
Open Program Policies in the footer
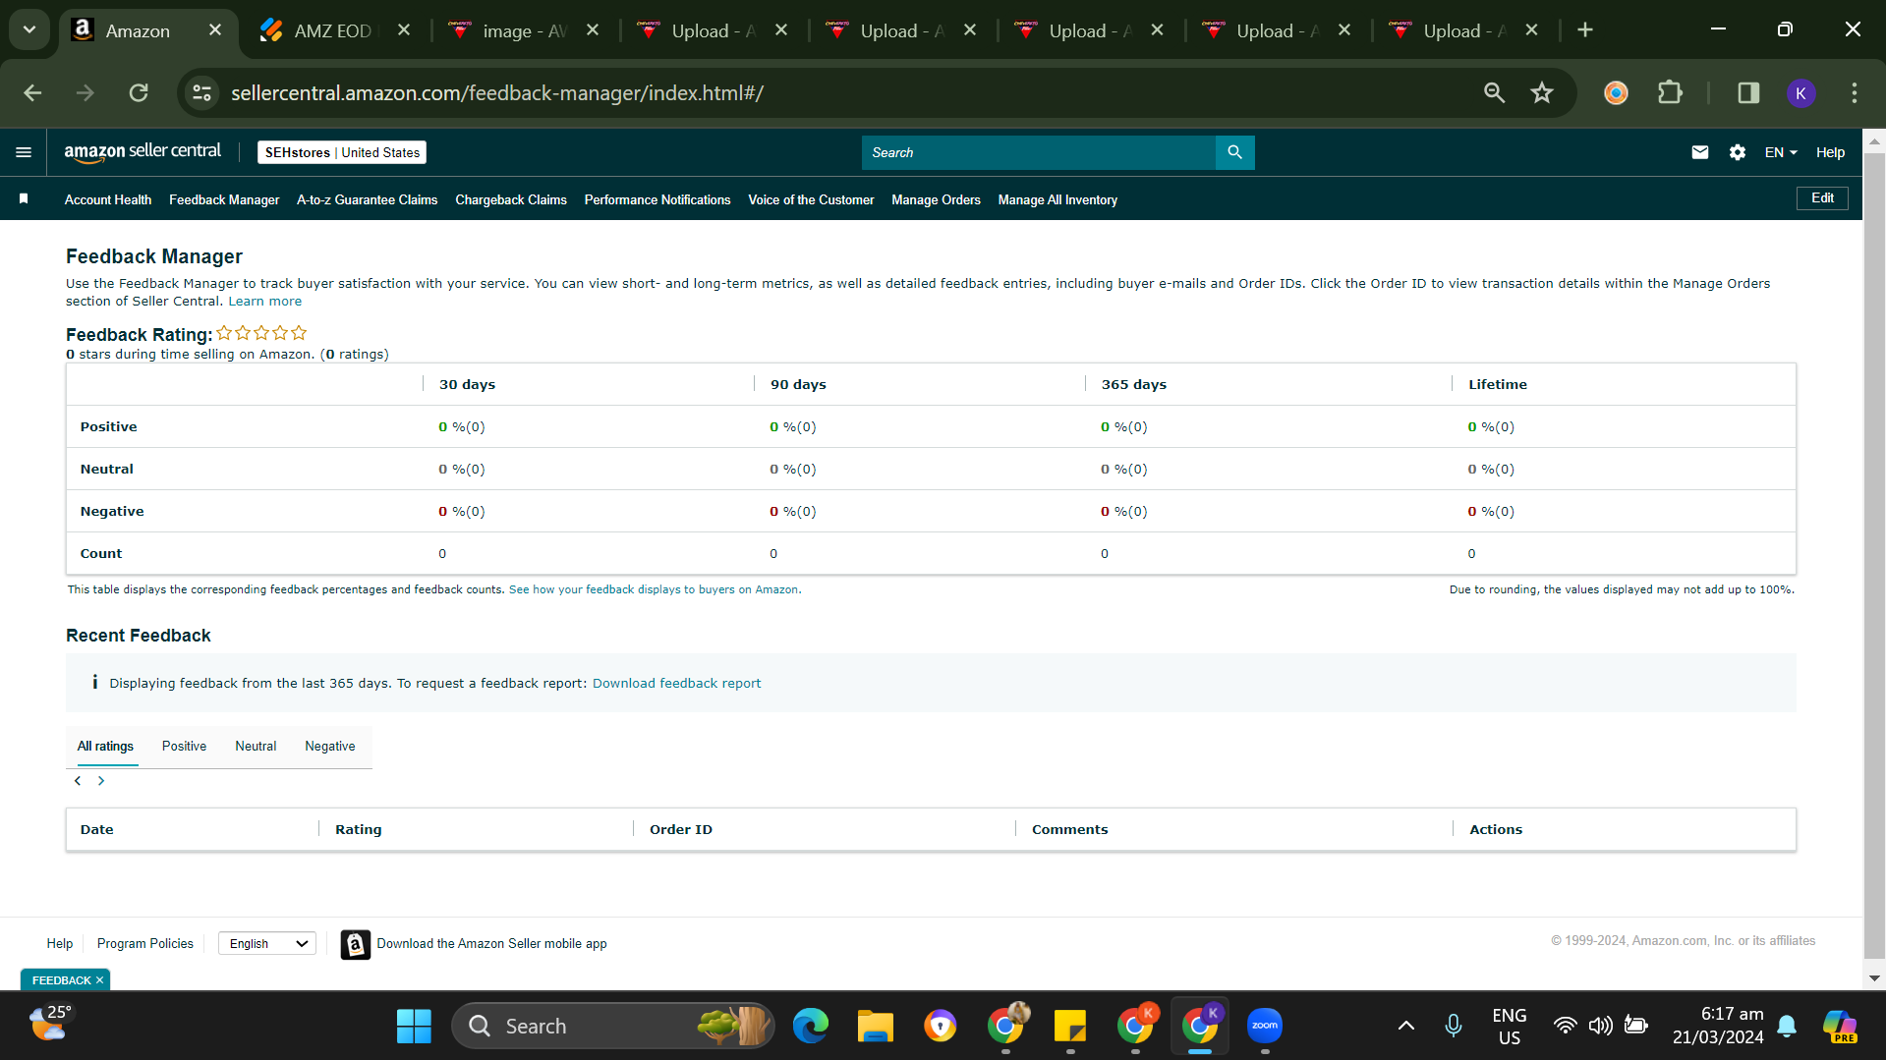click(145, 943)
